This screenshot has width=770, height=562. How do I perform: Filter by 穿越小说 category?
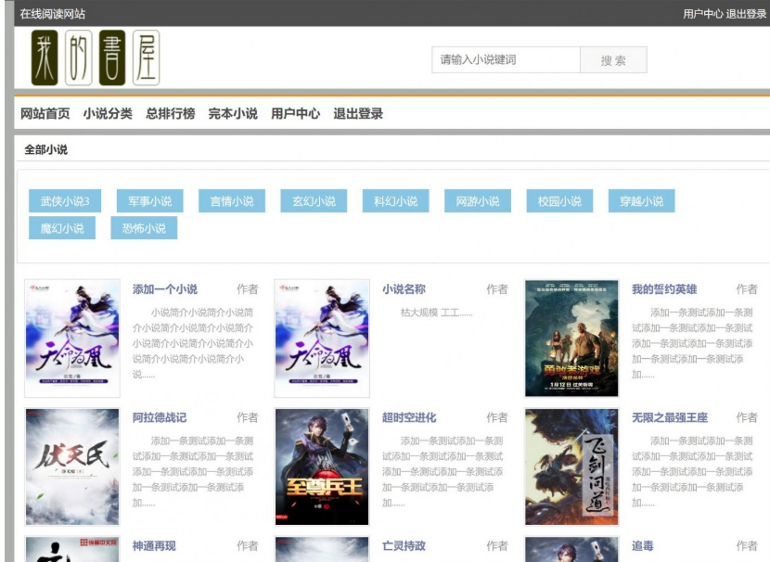pos(642,201)
